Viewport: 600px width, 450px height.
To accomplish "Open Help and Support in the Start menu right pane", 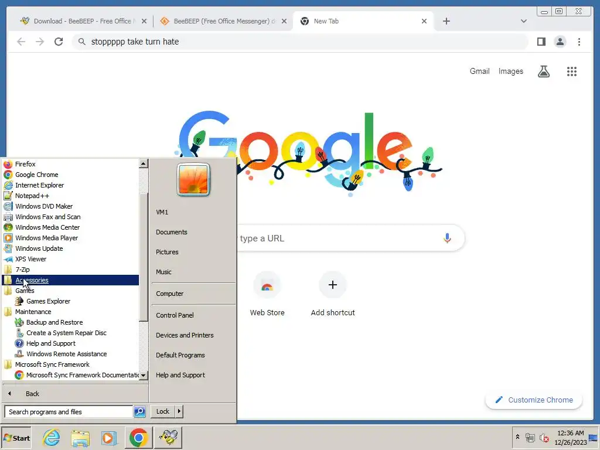I will (x=180, y=375).
